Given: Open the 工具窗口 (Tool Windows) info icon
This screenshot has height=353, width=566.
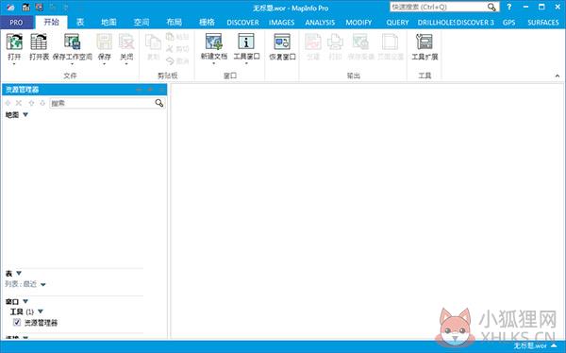Looking at the screenshot, I should click(x=246, y=42).
